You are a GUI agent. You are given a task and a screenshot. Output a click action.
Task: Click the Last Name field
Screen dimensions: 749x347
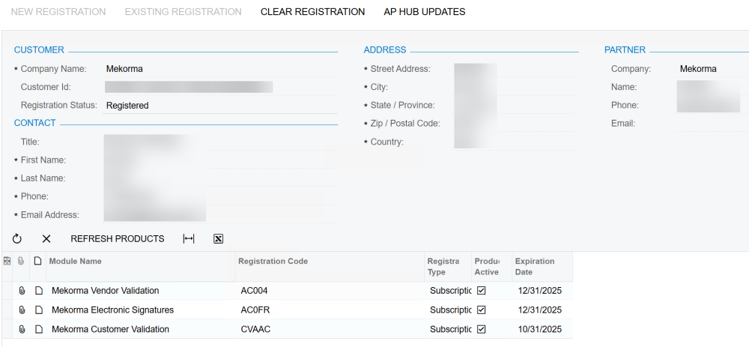(220, 178)
